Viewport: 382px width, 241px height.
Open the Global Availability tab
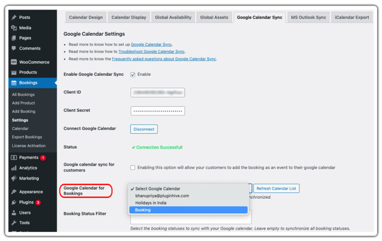click(173, 17)
